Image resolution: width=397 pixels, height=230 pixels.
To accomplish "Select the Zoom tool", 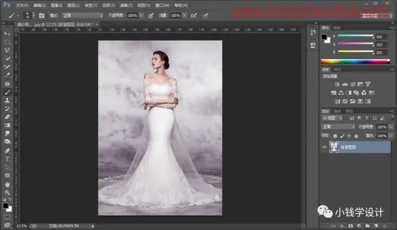I will coord(7,193).
